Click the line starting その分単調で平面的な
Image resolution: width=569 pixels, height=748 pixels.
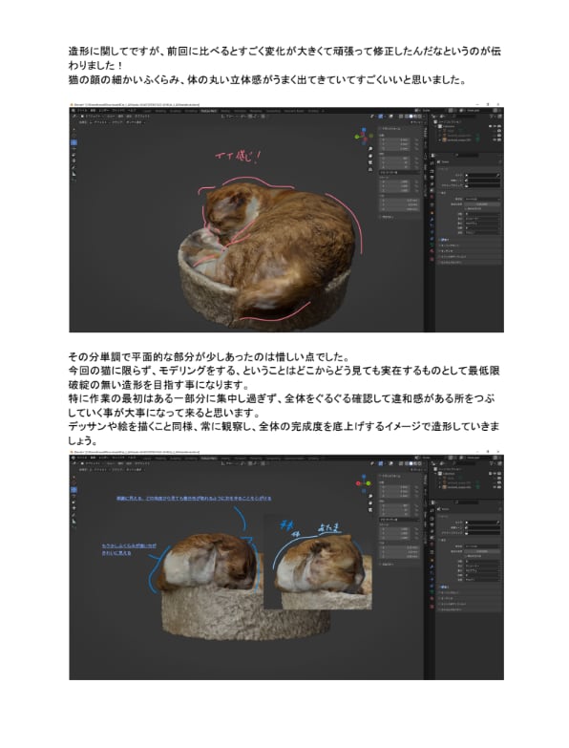pyautogui.click(x=210, y=357)
